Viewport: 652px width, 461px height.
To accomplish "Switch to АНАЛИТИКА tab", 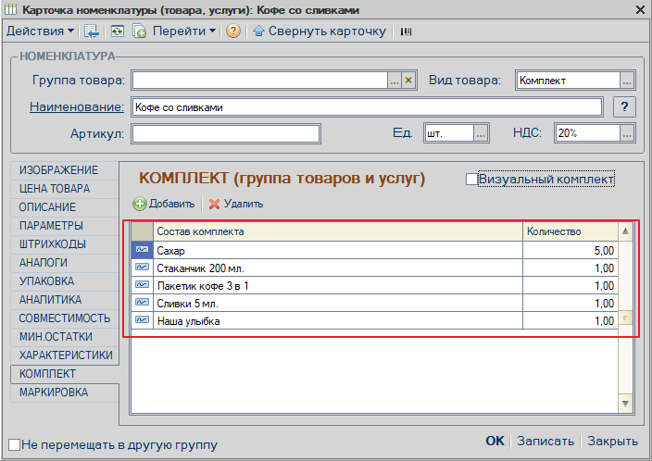I will click(65, 300).
